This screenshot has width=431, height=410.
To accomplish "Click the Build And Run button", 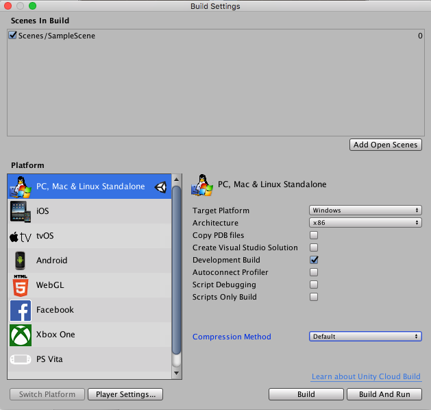I will (384, 394).
